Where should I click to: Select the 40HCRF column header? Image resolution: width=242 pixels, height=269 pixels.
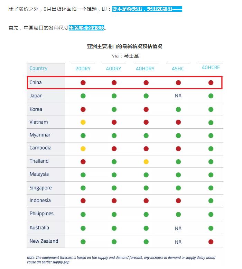coord(211,68)
